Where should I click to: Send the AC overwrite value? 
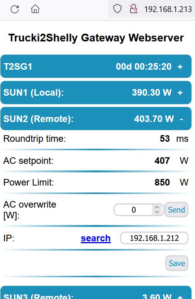[x=176, y=210]
